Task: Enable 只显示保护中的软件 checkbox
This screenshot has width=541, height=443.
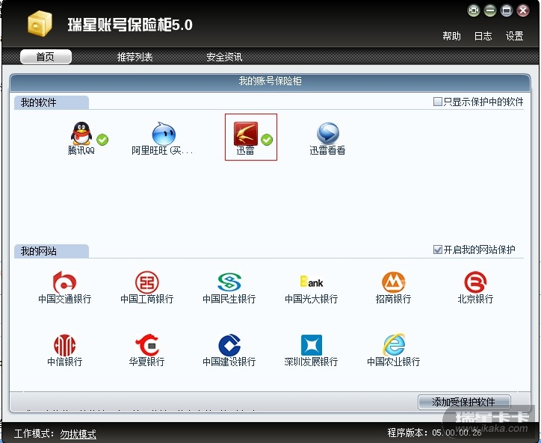Action: [x=437, y=102]
